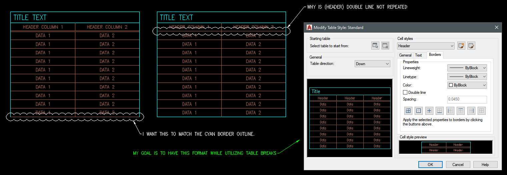Click first DATA 2 cell in left table
Image resolution: width=507 pixels, height=175 pixels.
click(107, 36)
